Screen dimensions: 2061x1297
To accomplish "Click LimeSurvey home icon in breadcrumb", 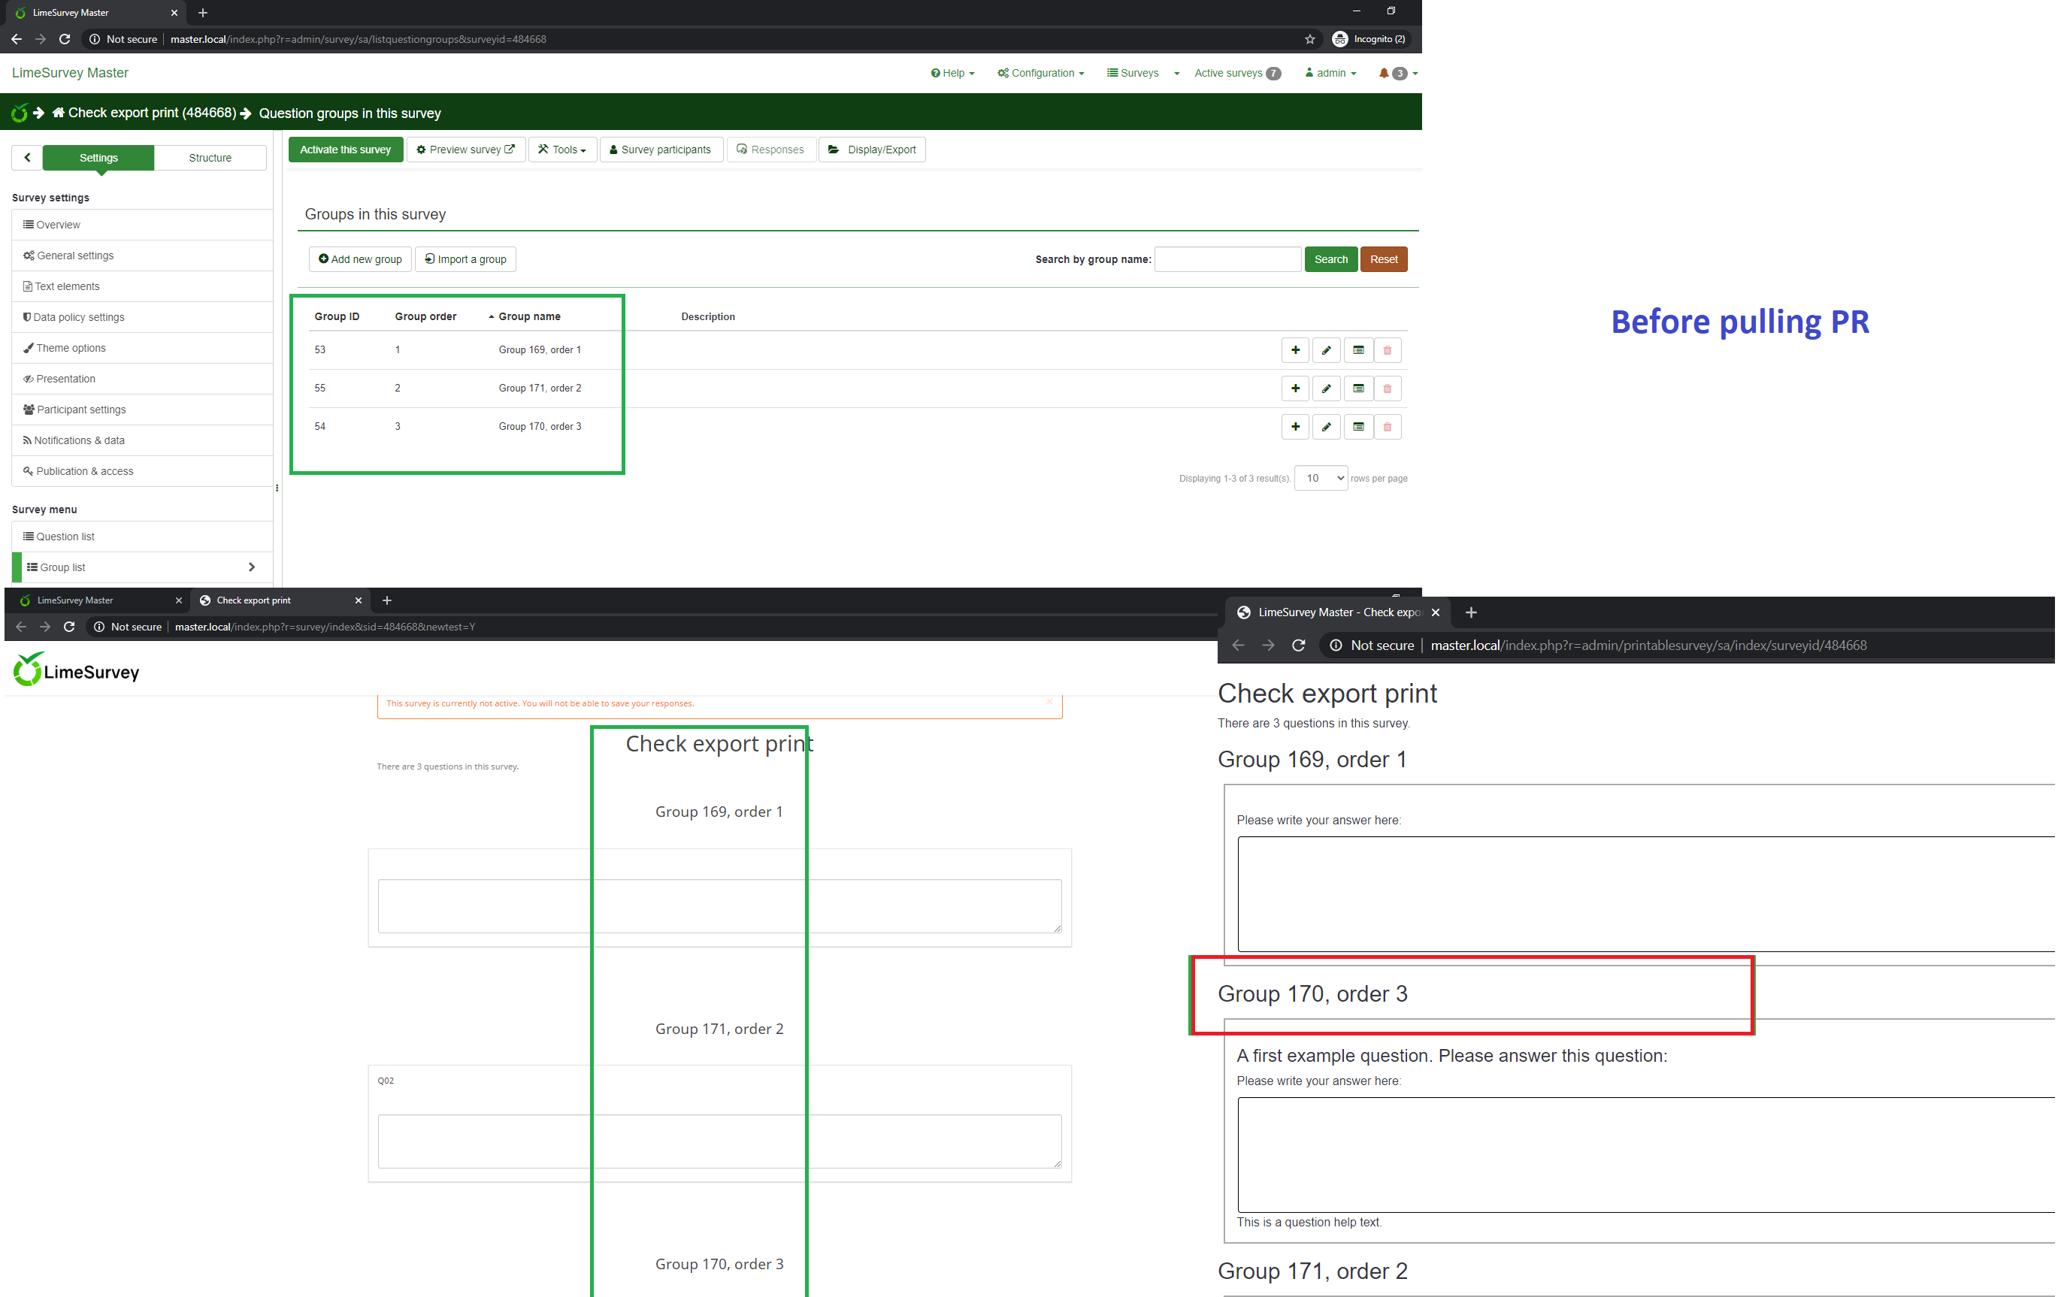I will [20, 113].
